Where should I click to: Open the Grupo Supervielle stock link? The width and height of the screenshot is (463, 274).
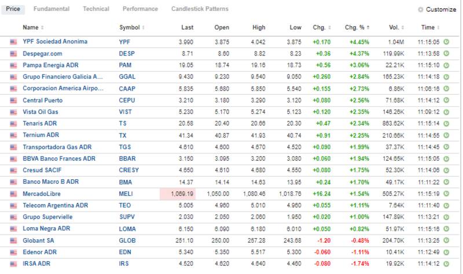(47, 217)
